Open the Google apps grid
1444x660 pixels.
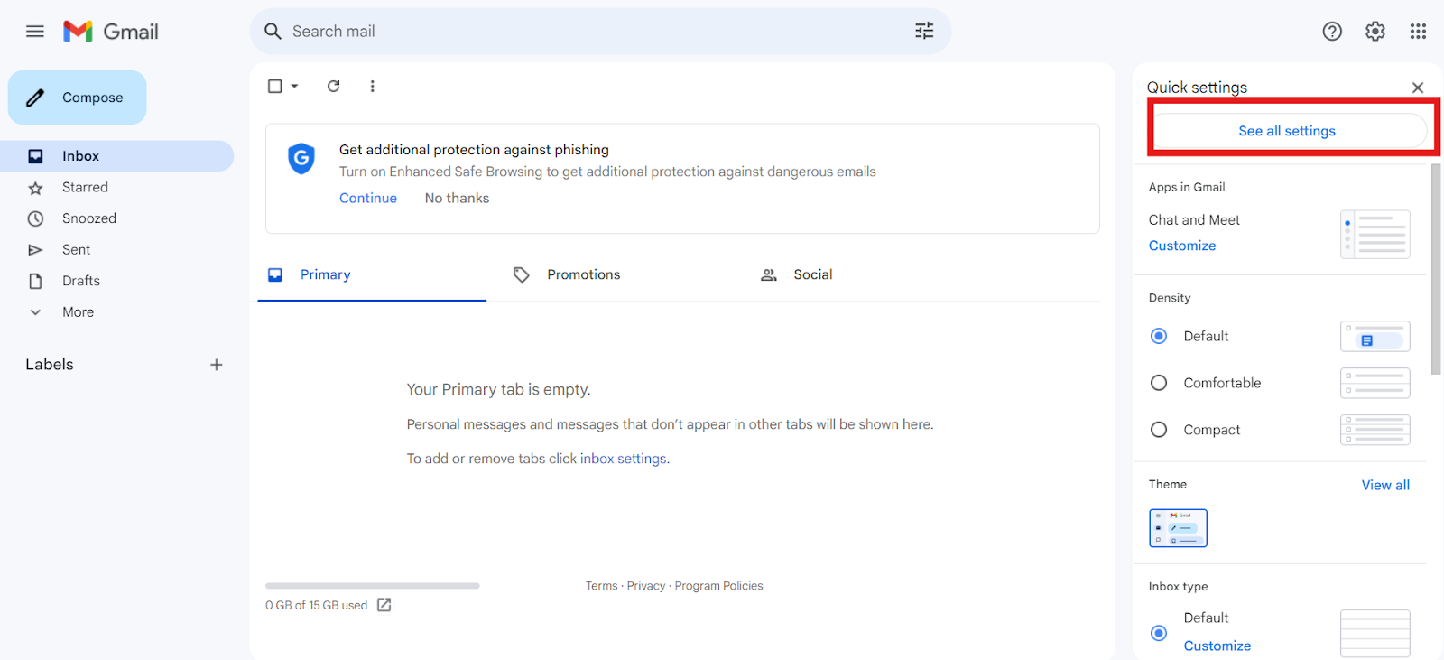tap(1418, 32)
